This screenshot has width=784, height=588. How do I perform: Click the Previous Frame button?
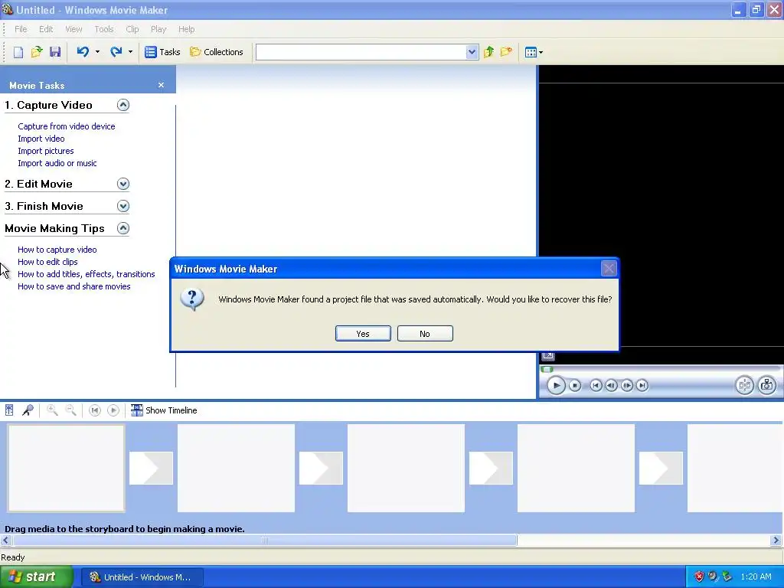point(611,386)
